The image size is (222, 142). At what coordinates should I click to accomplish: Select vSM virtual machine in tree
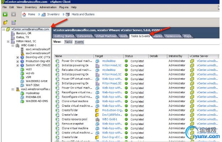click(28, 77)
